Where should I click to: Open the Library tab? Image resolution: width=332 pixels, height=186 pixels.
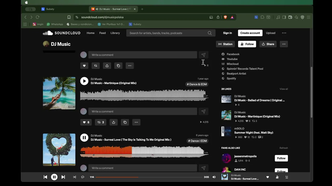115,33
